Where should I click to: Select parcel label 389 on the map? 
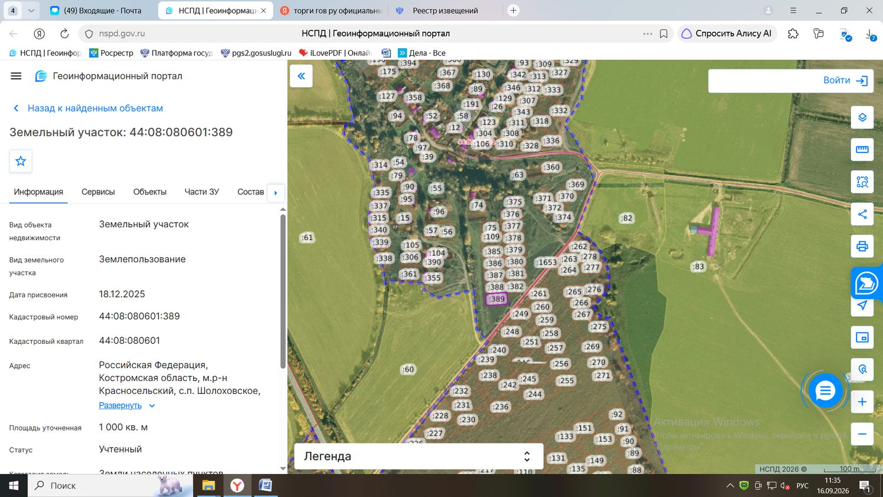pyautogui.click(x=496, y=299)
